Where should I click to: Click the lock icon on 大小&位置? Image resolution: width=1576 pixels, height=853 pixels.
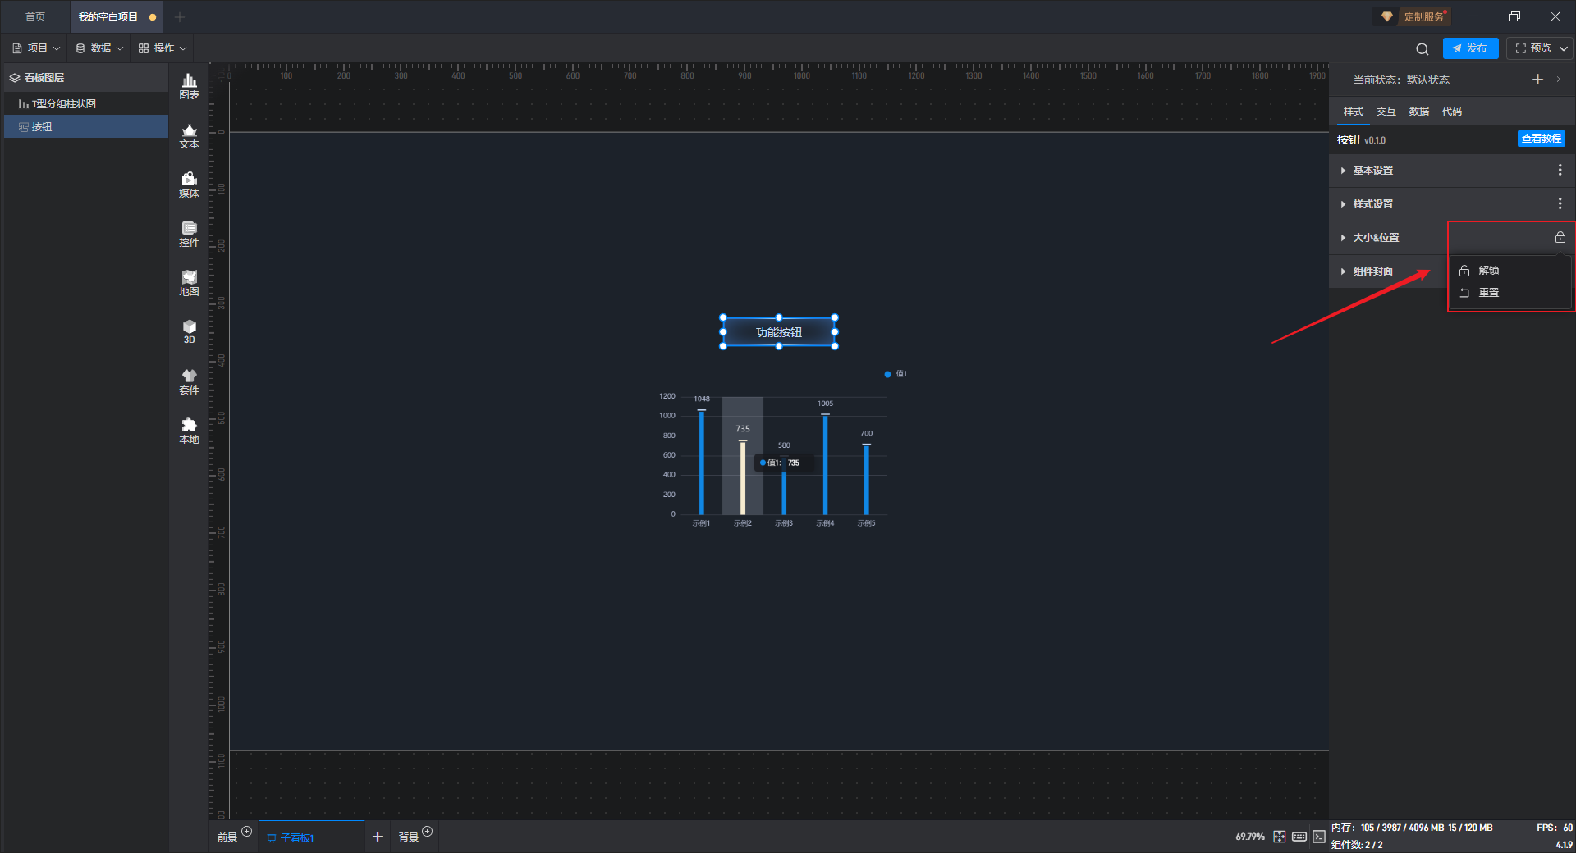point(1560,237)
